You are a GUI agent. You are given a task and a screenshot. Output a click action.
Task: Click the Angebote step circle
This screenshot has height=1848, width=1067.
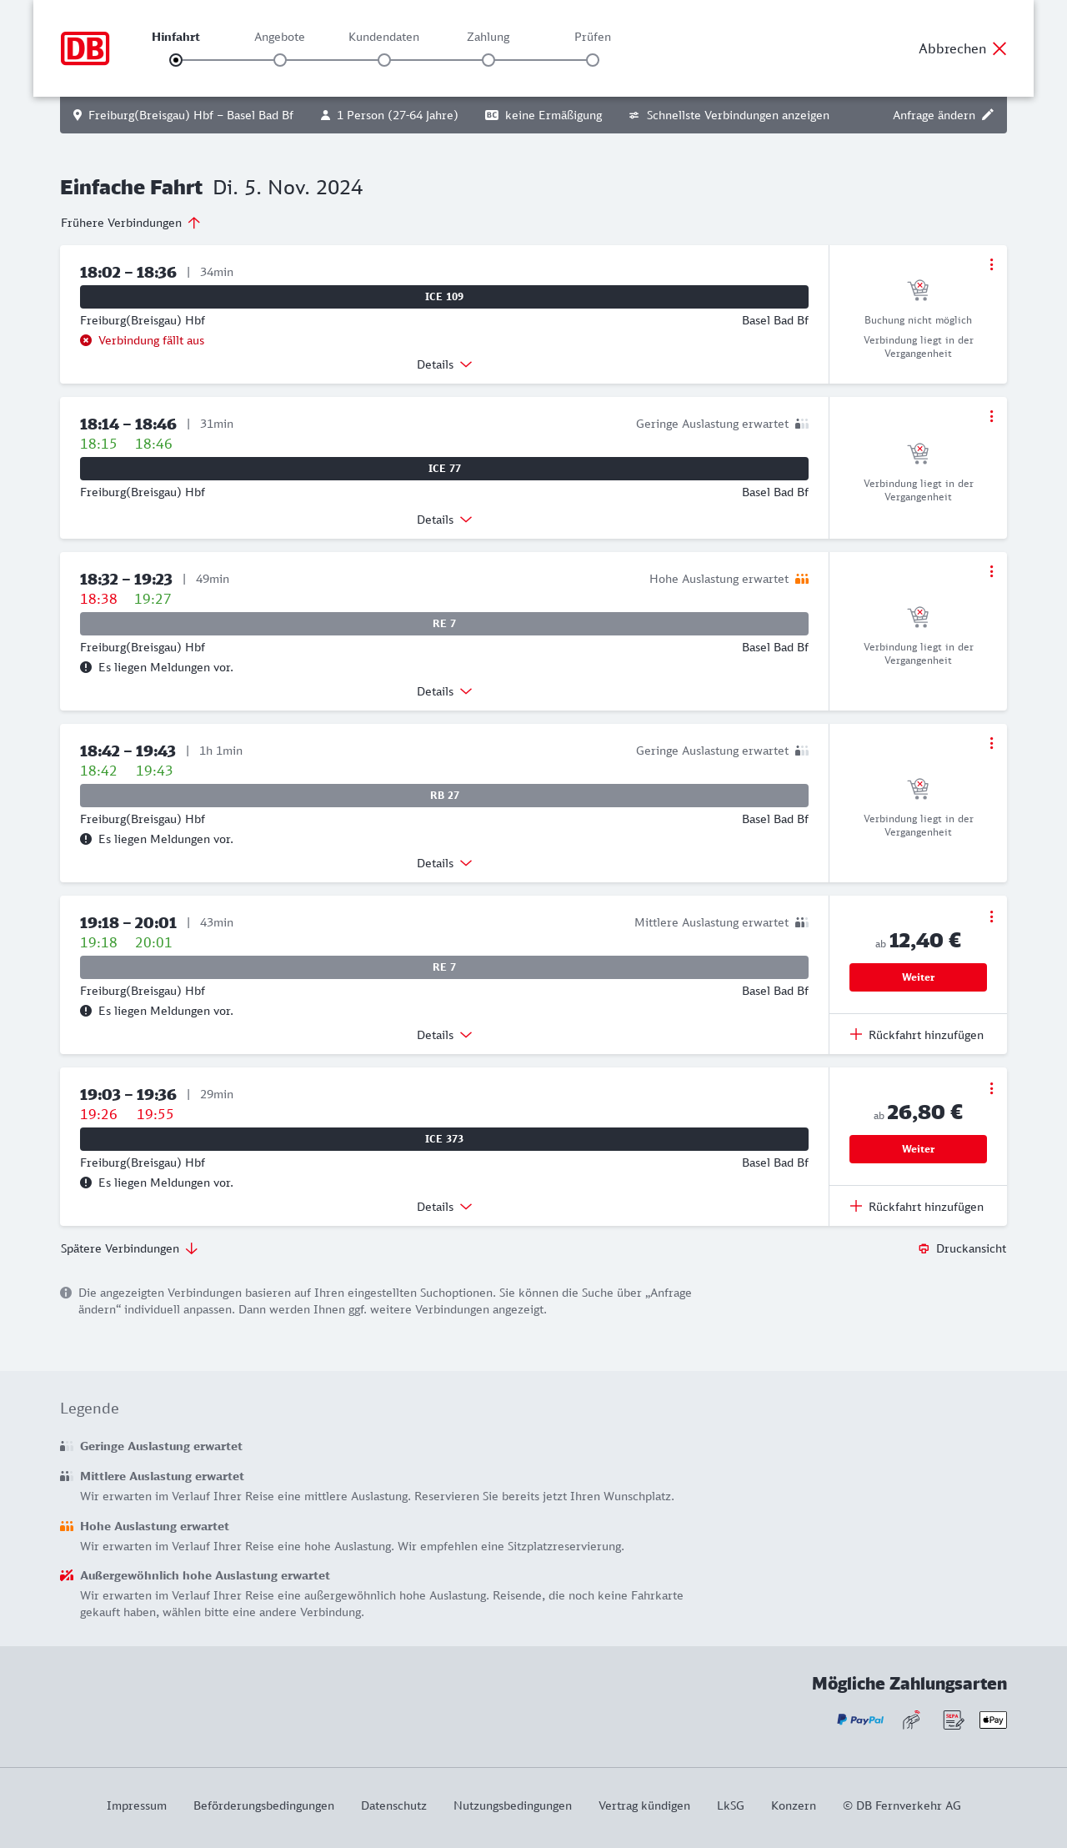pos(280,60)
